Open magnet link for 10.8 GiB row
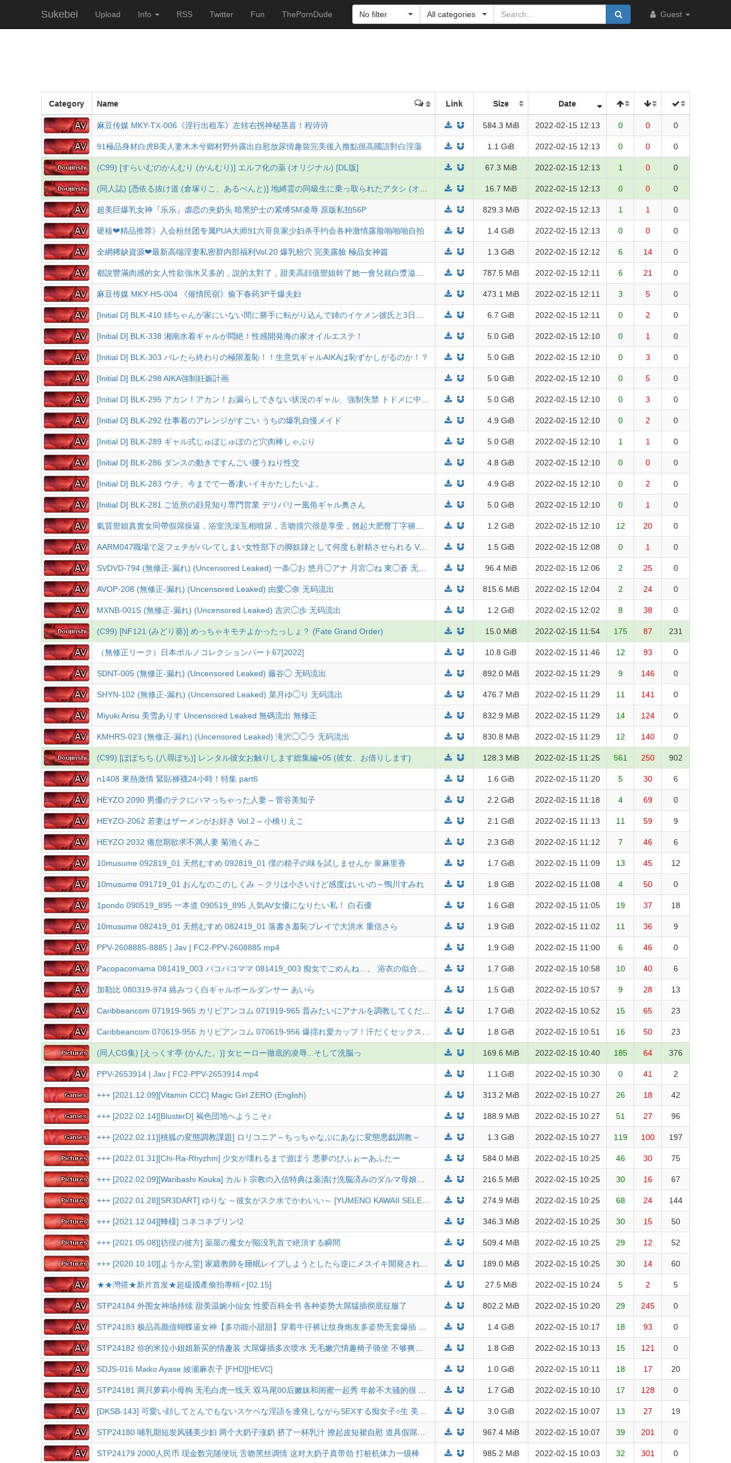The height and width of the screenshot is (1463, 731). click(x=461, y=652)
